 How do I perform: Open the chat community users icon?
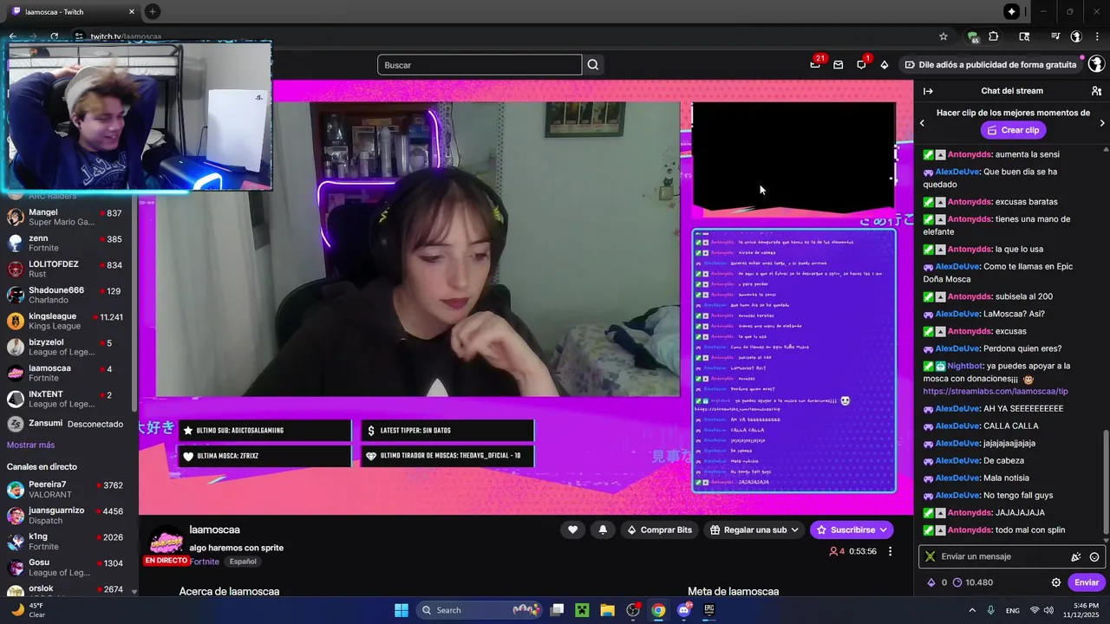1096,91
